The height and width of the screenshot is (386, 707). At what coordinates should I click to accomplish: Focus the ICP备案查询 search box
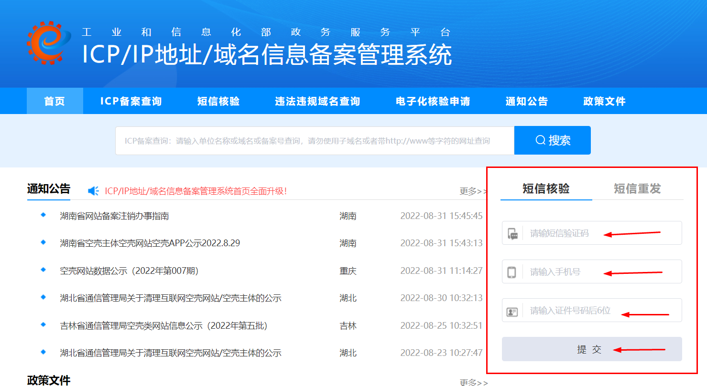click(315, 141)
